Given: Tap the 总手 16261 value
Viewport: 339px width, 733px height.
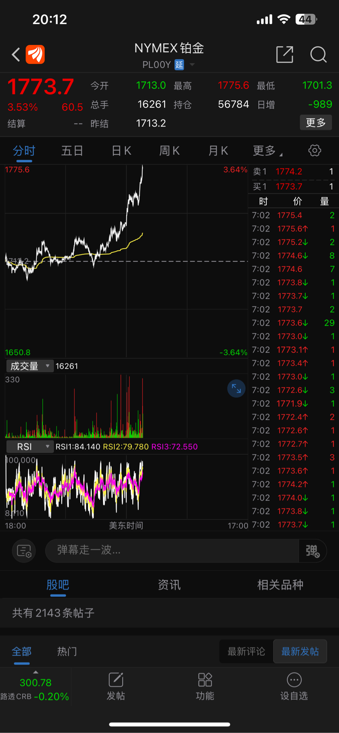Looking at the screenshot, I should (x=152, y=105).
